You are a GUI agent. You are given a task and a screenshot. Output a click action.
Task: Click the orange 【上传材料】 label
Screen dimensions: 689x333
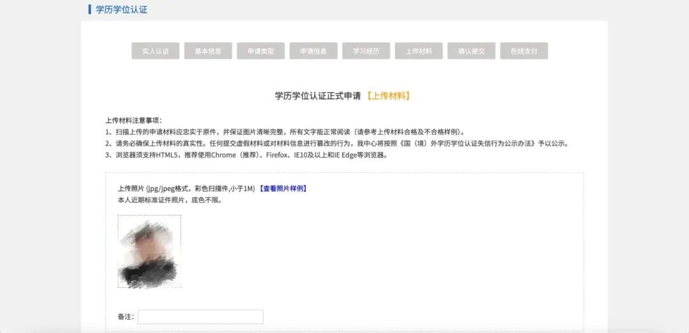pyautogui.click(x=388, y=96)
